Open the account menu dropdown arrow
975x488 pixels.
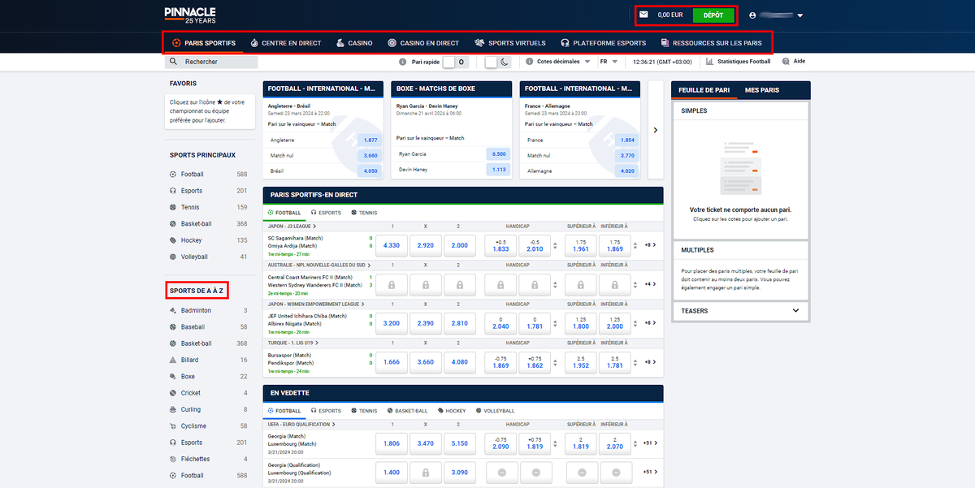coord(800,15)
